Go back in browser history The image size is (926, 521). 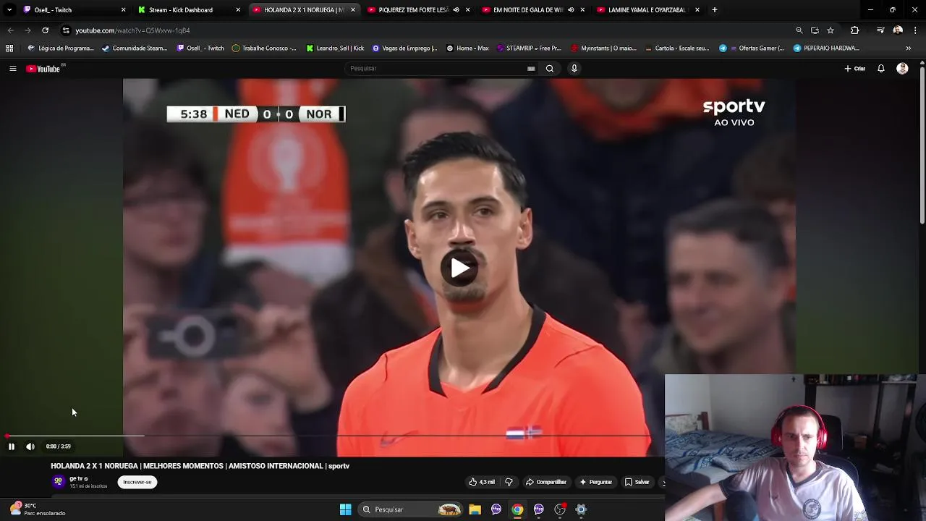(11, 30)
